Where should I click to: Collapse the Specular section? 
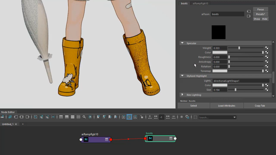point(182,43)
